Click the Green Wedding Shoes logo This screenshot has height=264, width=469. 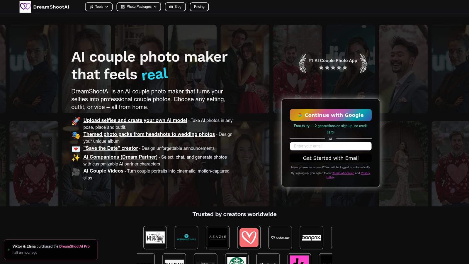click(x=155, y=238)
